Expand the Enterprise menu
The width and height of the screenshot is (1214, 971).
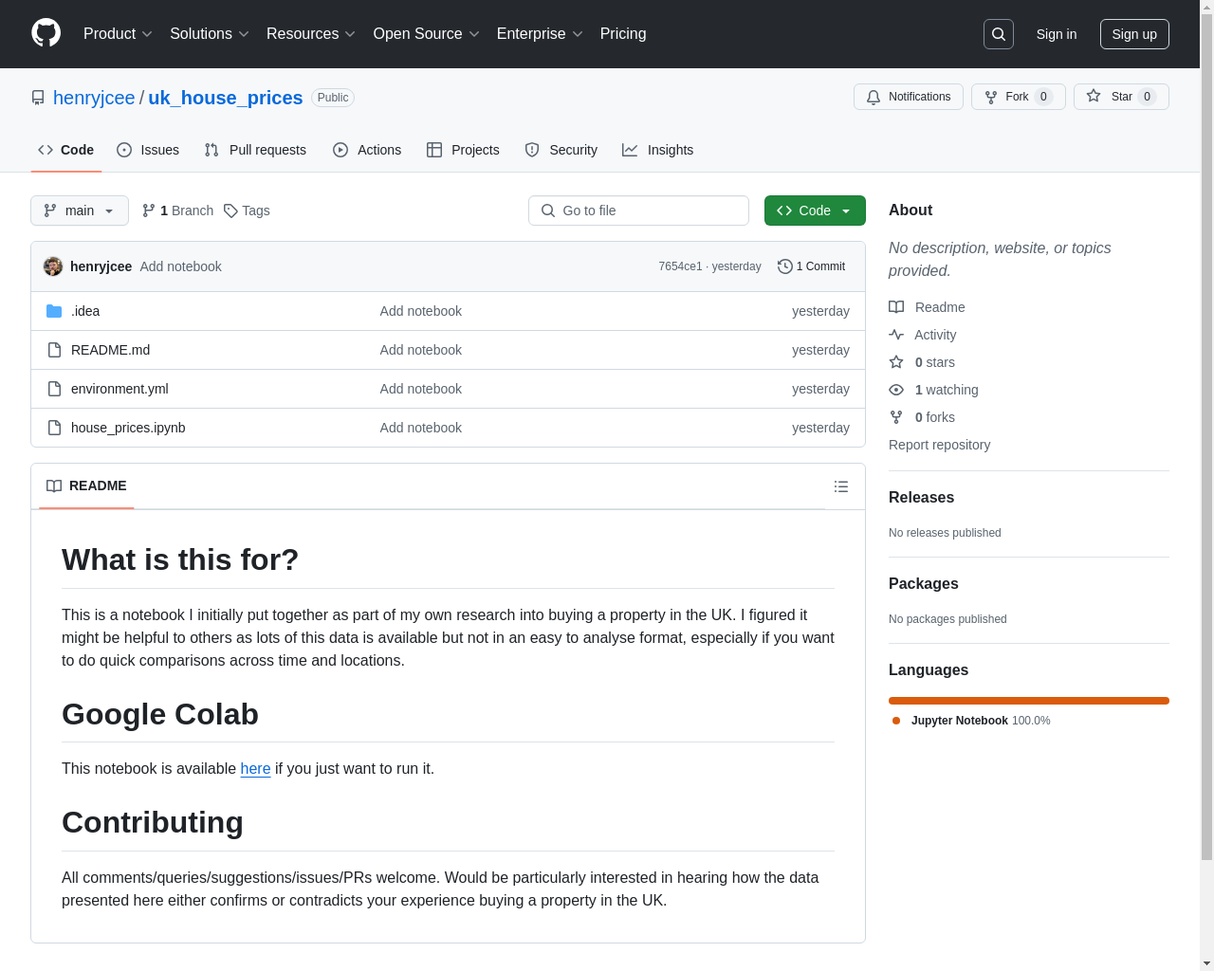click(x=540, y=34)
